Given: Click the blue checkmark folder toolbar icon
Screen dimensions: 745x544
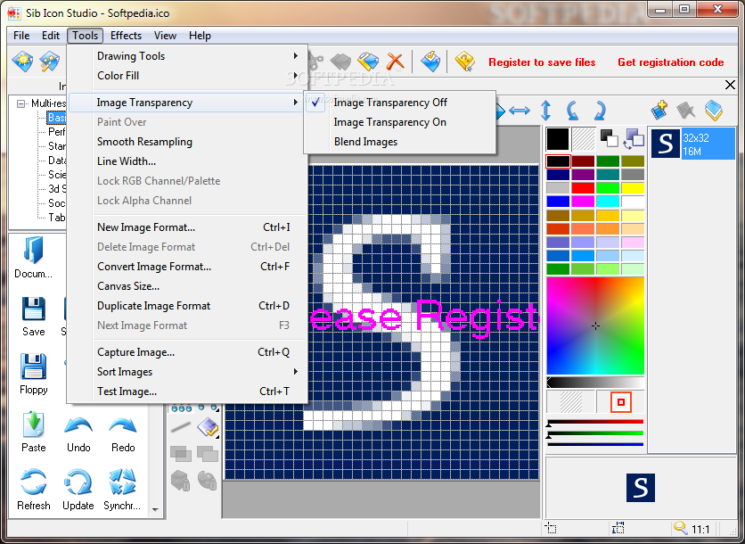Looking at the screenshot, I should click(430, 62).
